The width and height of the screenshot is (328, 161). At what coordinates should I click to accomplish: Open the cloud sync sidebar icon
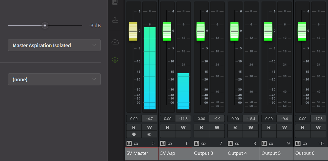(115, 42)
